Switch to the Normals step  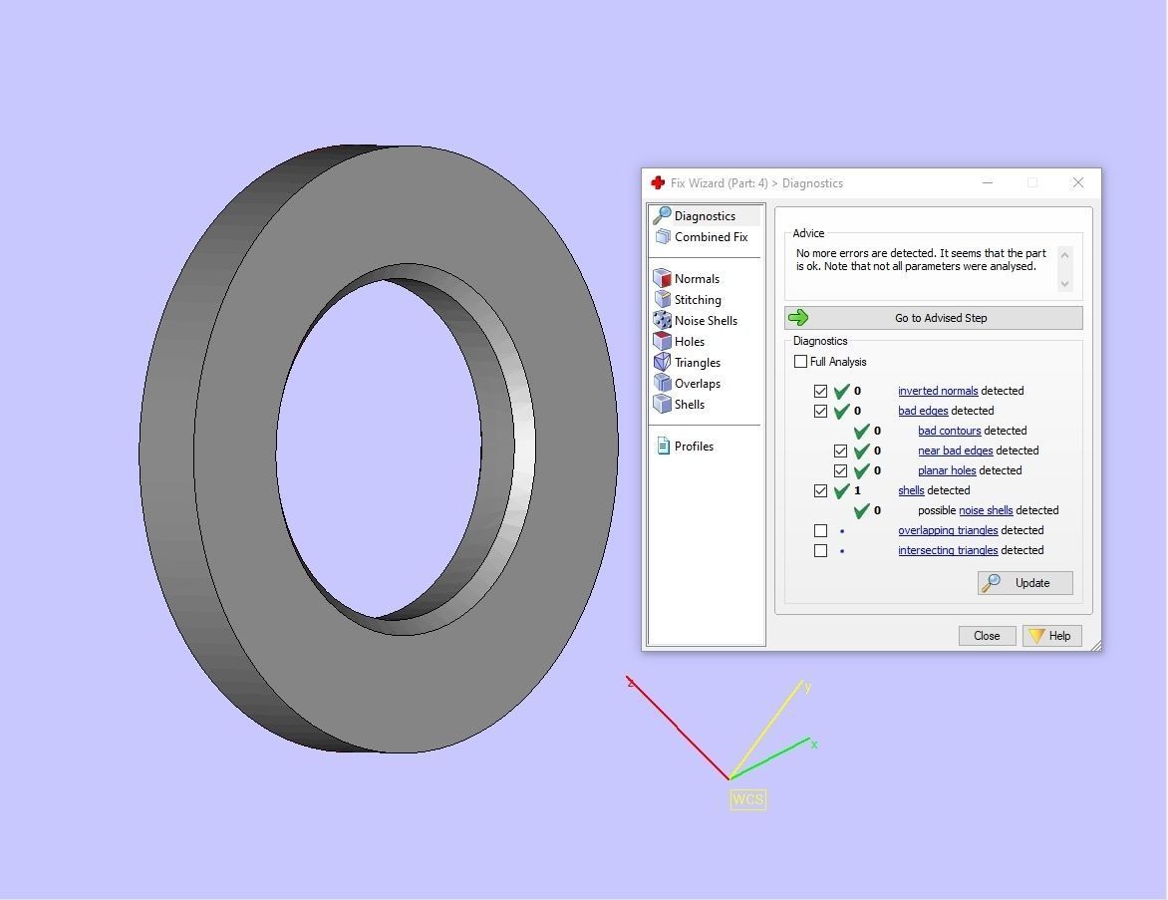(x=697, y=279)
